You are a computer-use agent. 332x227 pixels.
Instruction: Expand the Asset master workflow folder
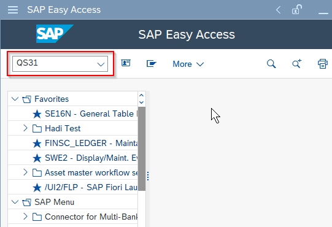[25, 172]
